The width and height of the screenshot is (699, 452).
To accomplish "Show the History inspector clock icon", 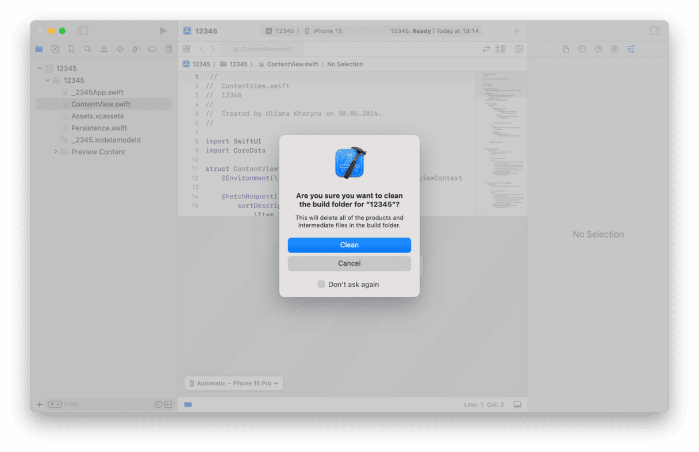I will [x=582, y=49].
